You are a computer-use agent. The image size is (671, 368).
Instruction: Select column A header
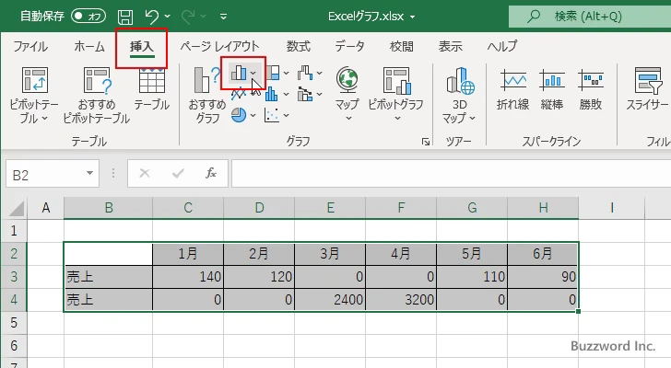tap(46, 208)
